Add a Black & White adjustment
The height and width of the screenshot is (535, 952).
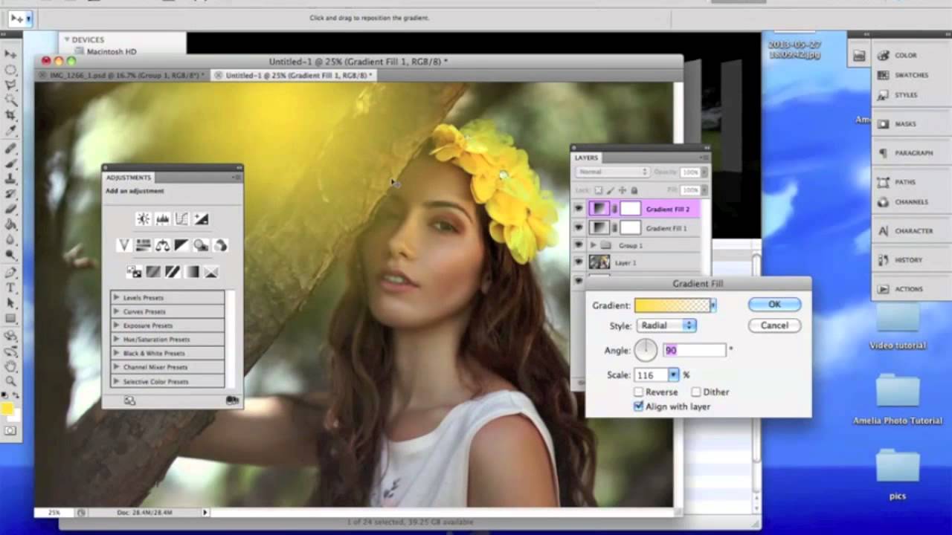click(x=181, y=245)
